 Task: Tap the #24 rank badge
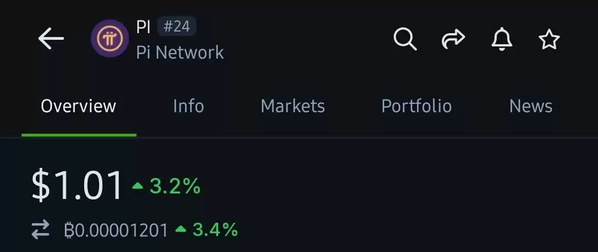(177, 27)
